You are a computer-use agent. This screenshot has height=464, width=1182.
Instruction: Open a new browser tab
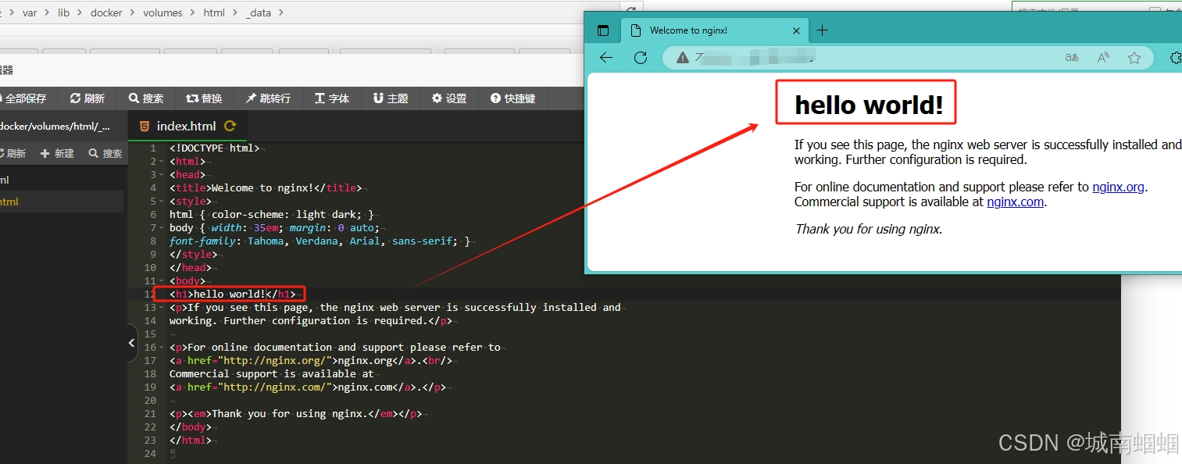(x=822, y=30)
